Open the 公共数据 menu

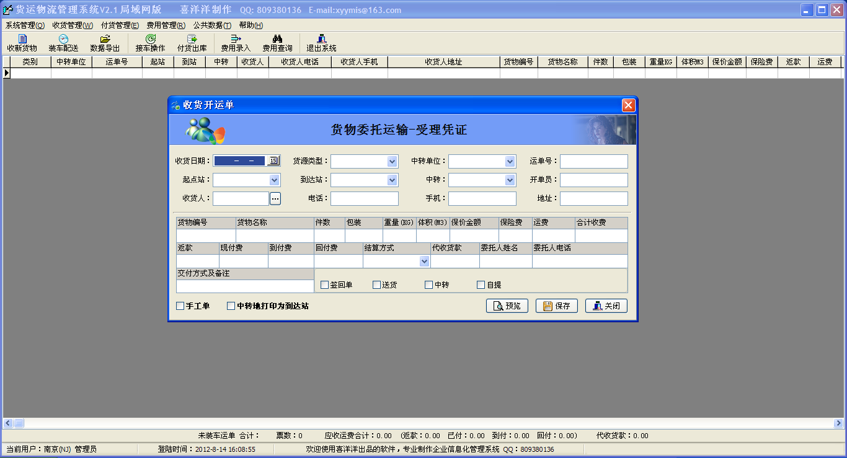tap(211, 25)
